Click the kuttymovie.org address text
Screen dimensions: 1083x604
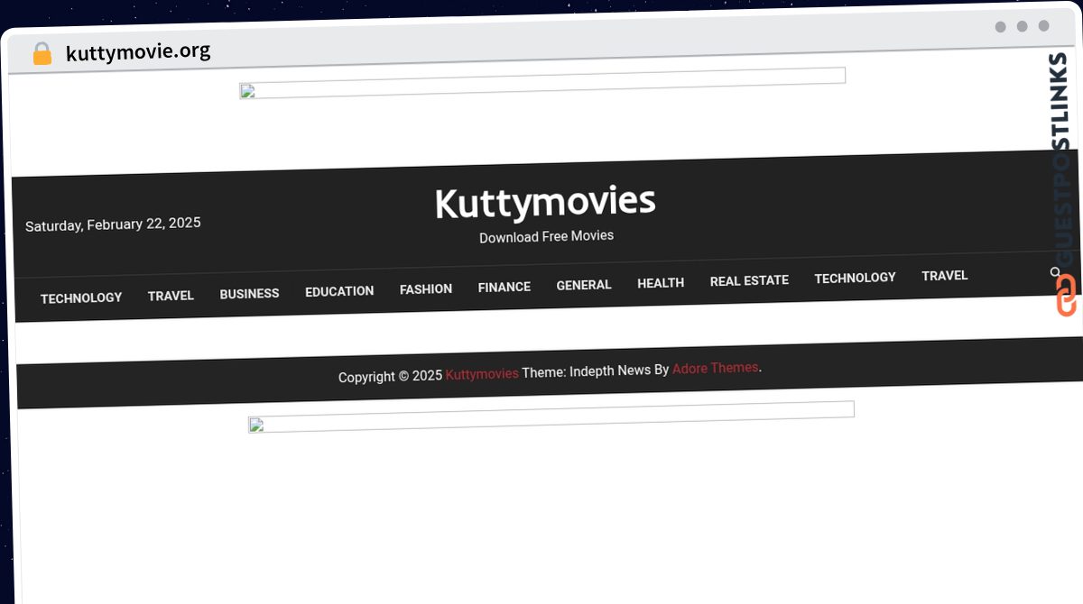138,52
